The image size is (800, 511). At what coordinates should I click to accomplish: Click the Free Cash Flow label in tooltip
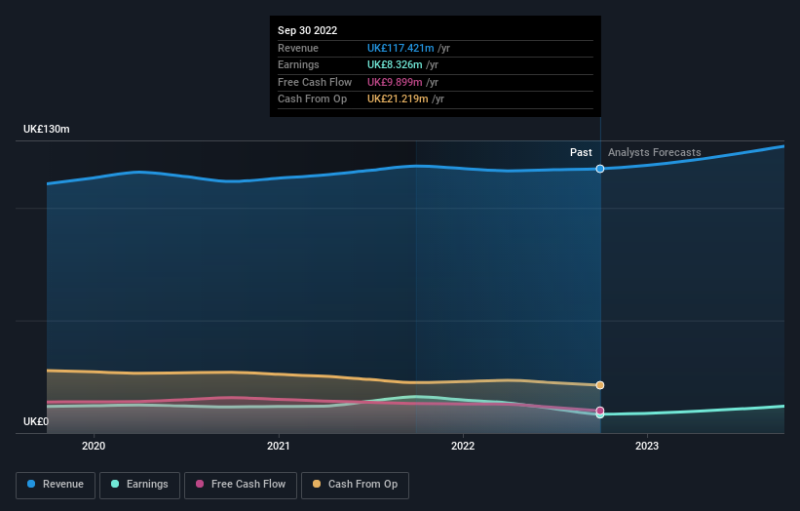(x=315, y=82)
